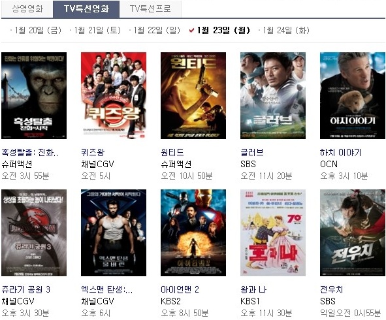Open the 아이언맨 2 poster thumbnail

(193, 232)
